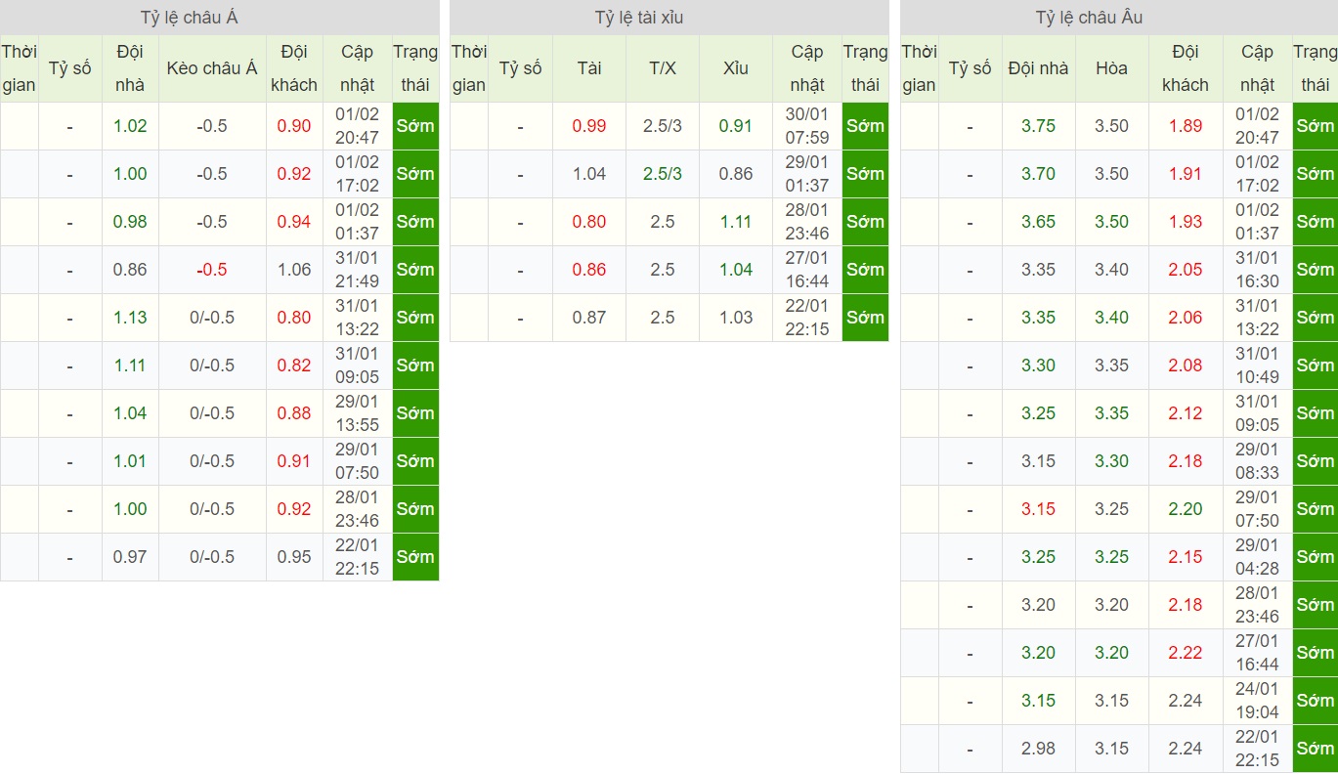Image resolution: width=1338 pixels, height=774 pixels.
Task: Select the 'Tài' column header
Action: tap(589, 68)
